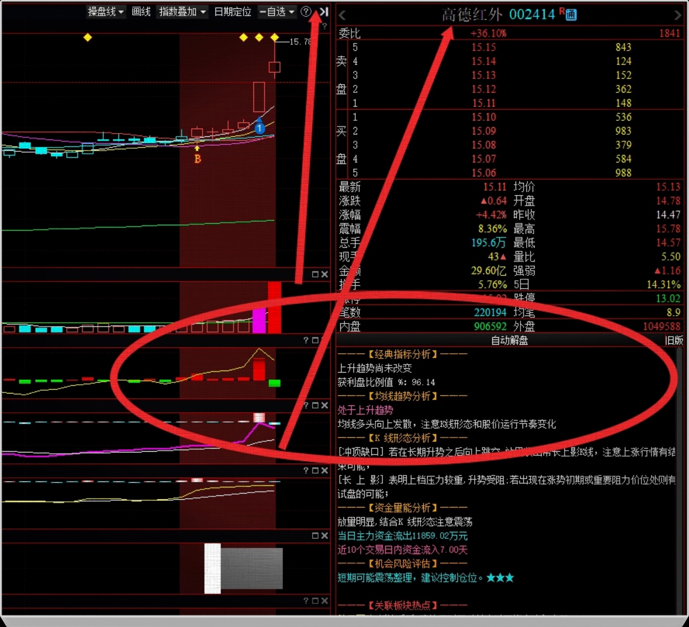Screen dimensions: 689x627
Task: Click the yellow B buy signal marker
Action: [x=197, y=159]
